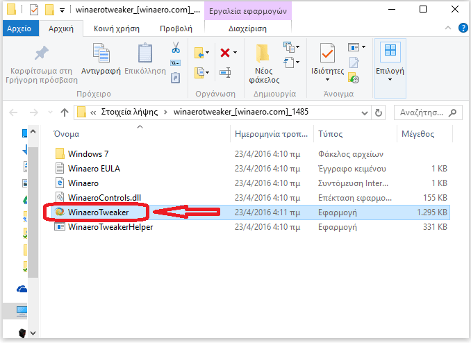Image resolution: width=471 pixels, height=343 pixels.
Task: Click the red X delete icon
Action: tap(225, 53)
